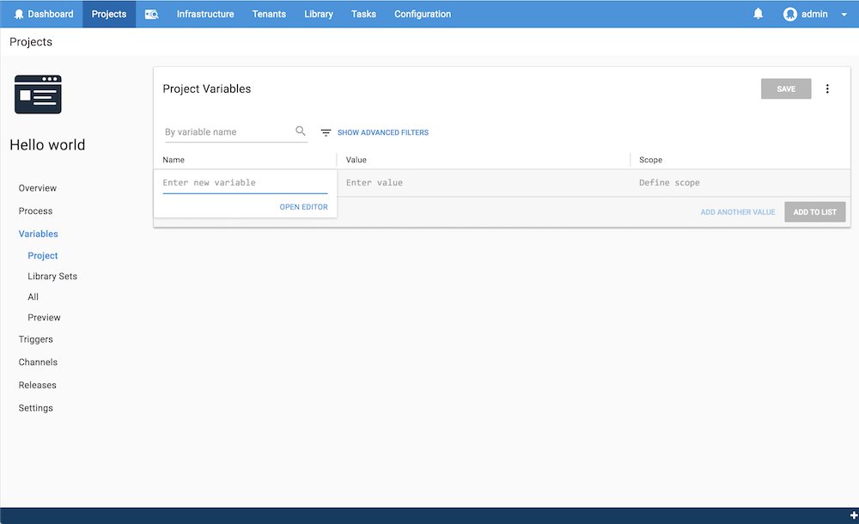Viewport: 859px width, 524px height.
Task: Click the Enter new variable name field
Action: (245, 183)
